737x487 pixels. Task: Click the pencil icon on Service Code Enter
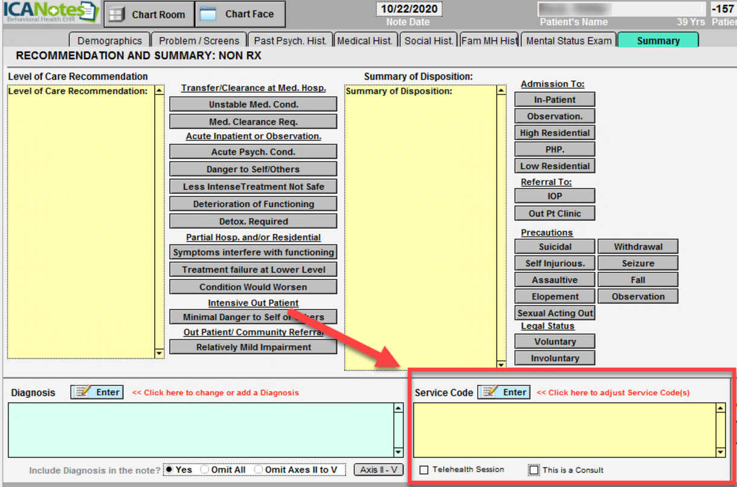(489, 392)
